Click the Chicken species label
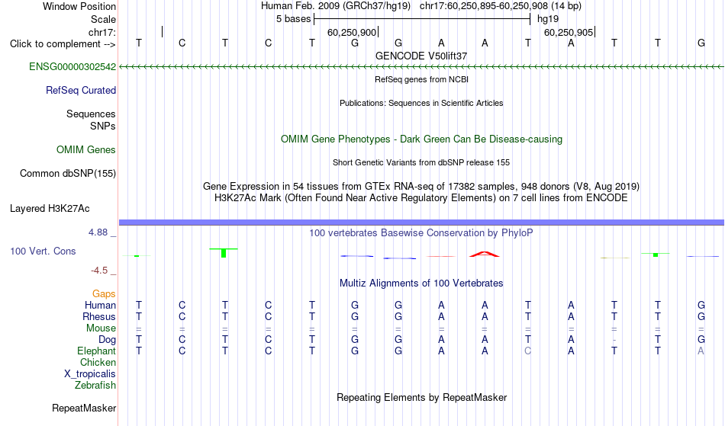725x426 pixels. click(98, 363)
